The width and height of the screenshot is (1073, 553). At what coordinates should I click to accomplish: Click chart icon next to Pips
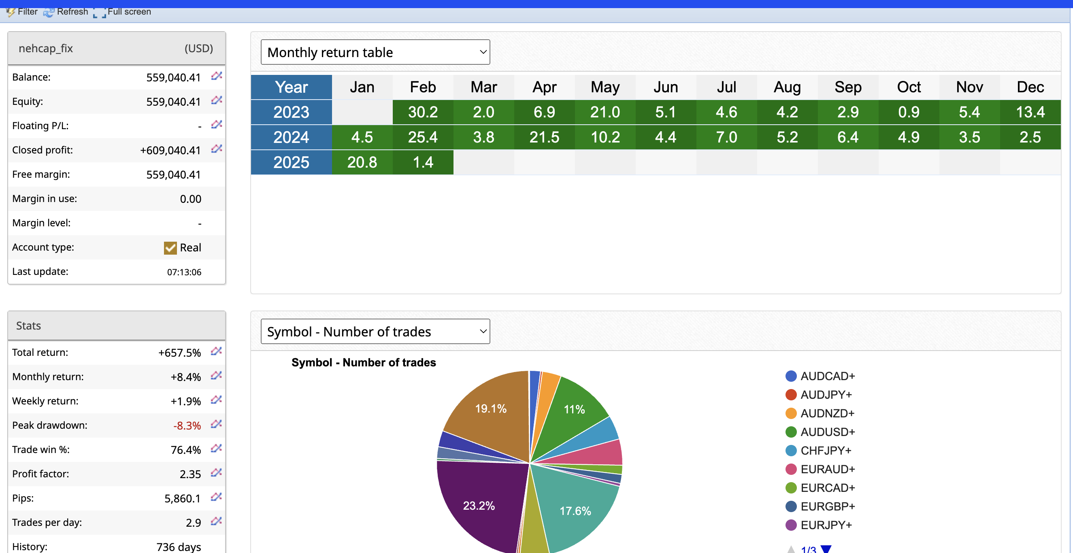tap(216, 497)
